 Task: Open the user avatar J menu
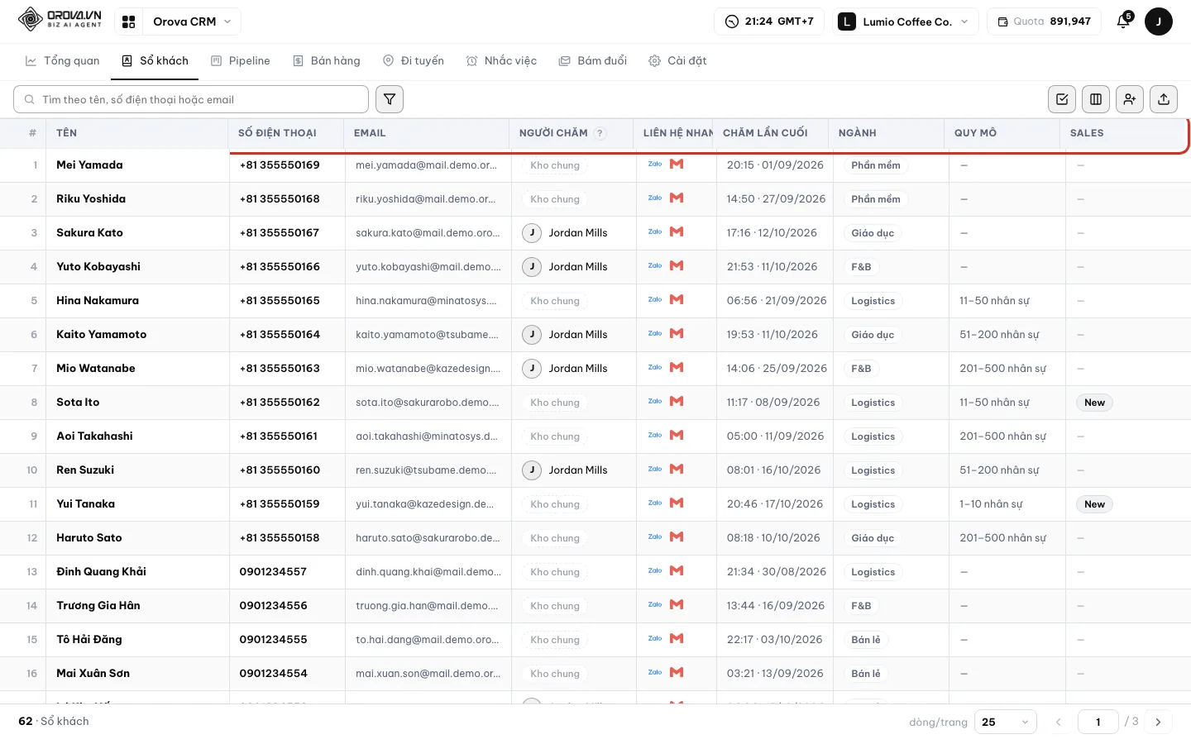point(1159,21)
